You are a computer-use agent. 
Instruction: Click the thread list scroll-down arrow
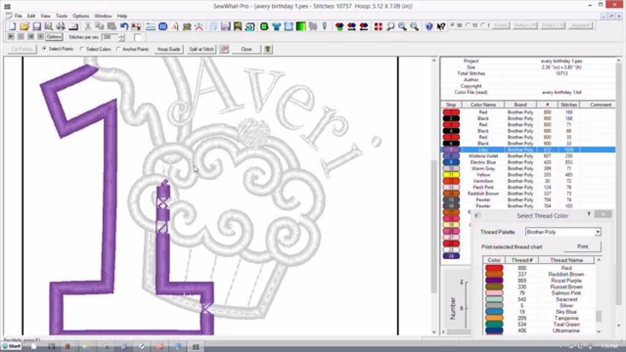(599, 331)
